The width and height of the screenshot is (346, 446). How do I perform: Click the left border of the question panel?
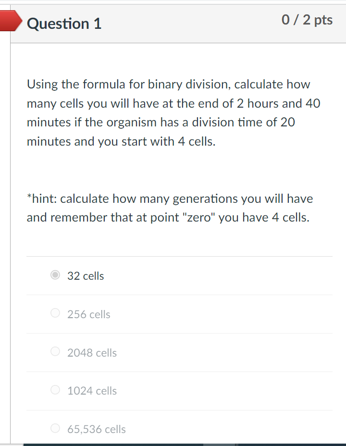(11, 240)
